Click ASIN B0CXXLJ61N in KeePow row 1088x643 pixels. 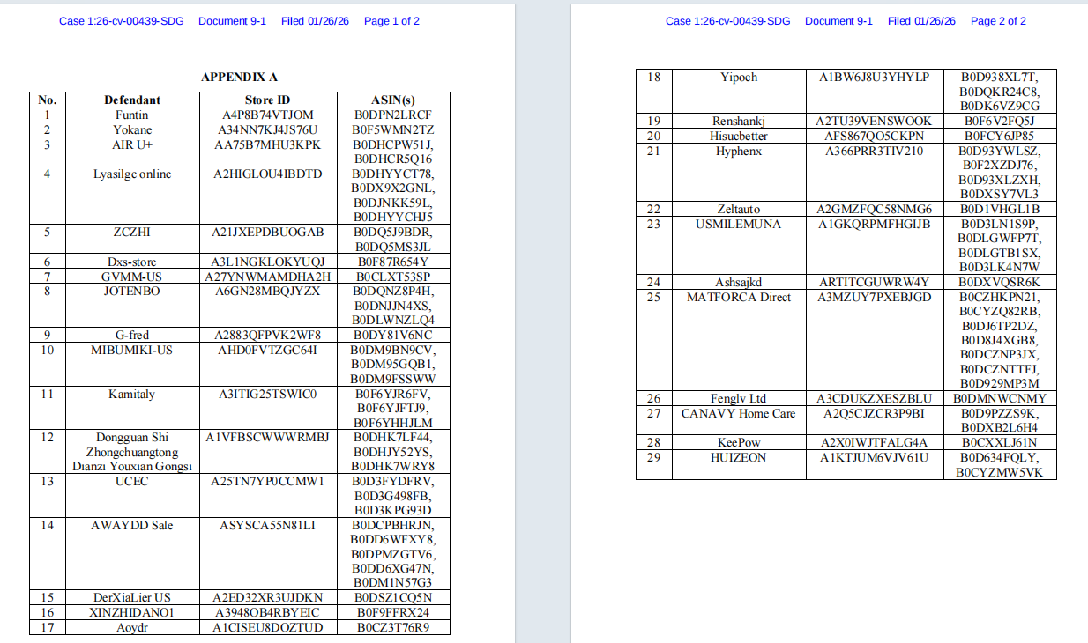[x=1000, y=442]
